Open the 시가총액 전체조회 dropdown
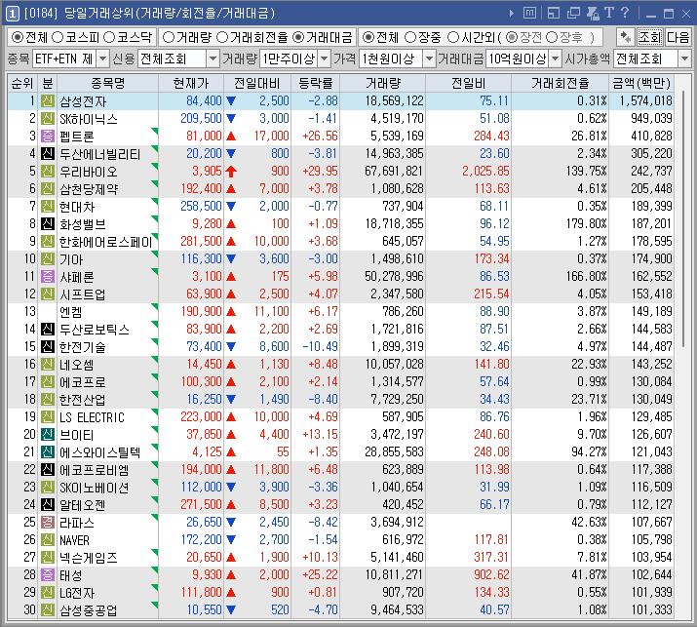 pyautogui.click(x=685, y=59)
